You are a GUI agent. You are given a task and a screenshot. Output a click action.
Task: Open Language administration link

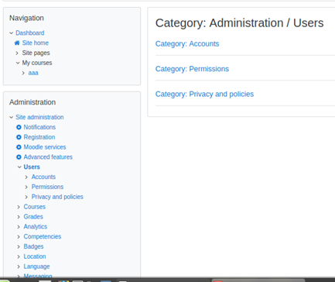[x=36, y=267]
